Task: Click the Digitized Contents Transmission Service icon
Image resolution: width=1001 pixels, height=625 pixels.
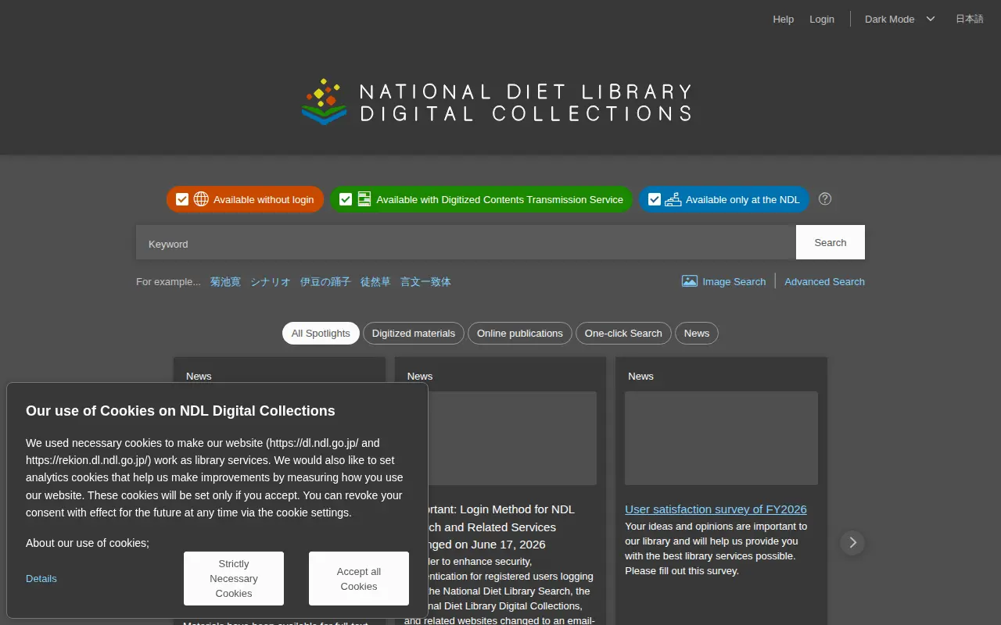Action: [x=364, y=199]
